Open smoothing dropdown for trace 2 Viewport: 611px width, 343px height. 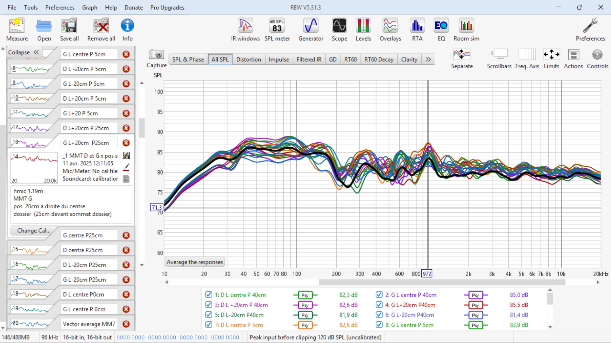pos(475,295)
